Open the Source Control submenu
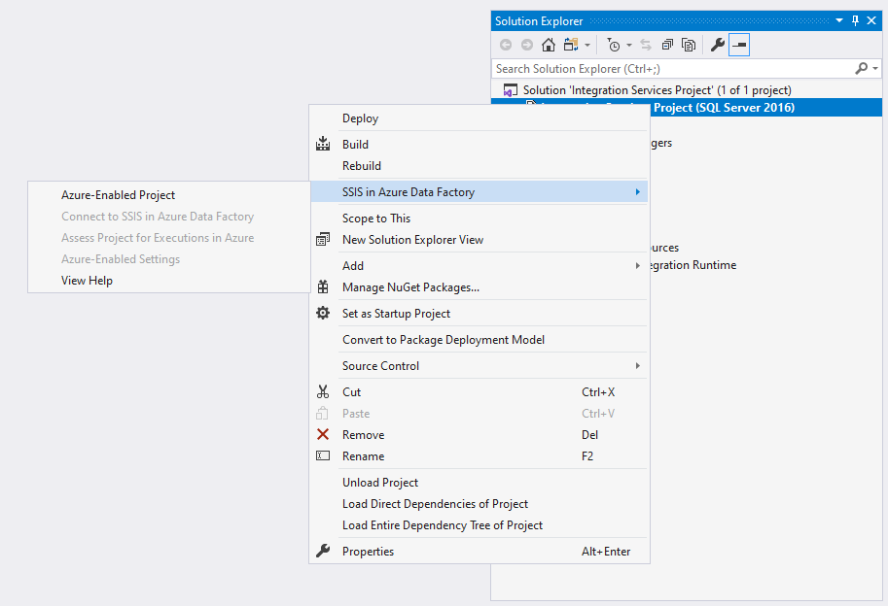888x606 pixels. pyautogui.click(x=479, y=366)
